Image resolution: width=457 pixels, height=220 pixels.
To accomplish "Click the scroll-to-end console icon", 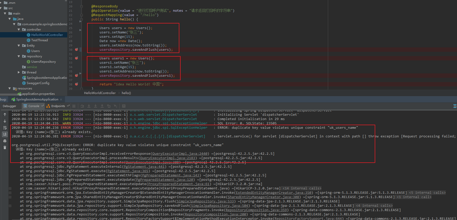I will [5, 134].
